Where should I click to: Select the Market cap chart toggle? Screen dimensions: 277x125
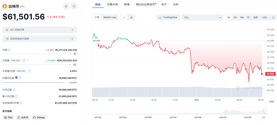coord(110,17)
